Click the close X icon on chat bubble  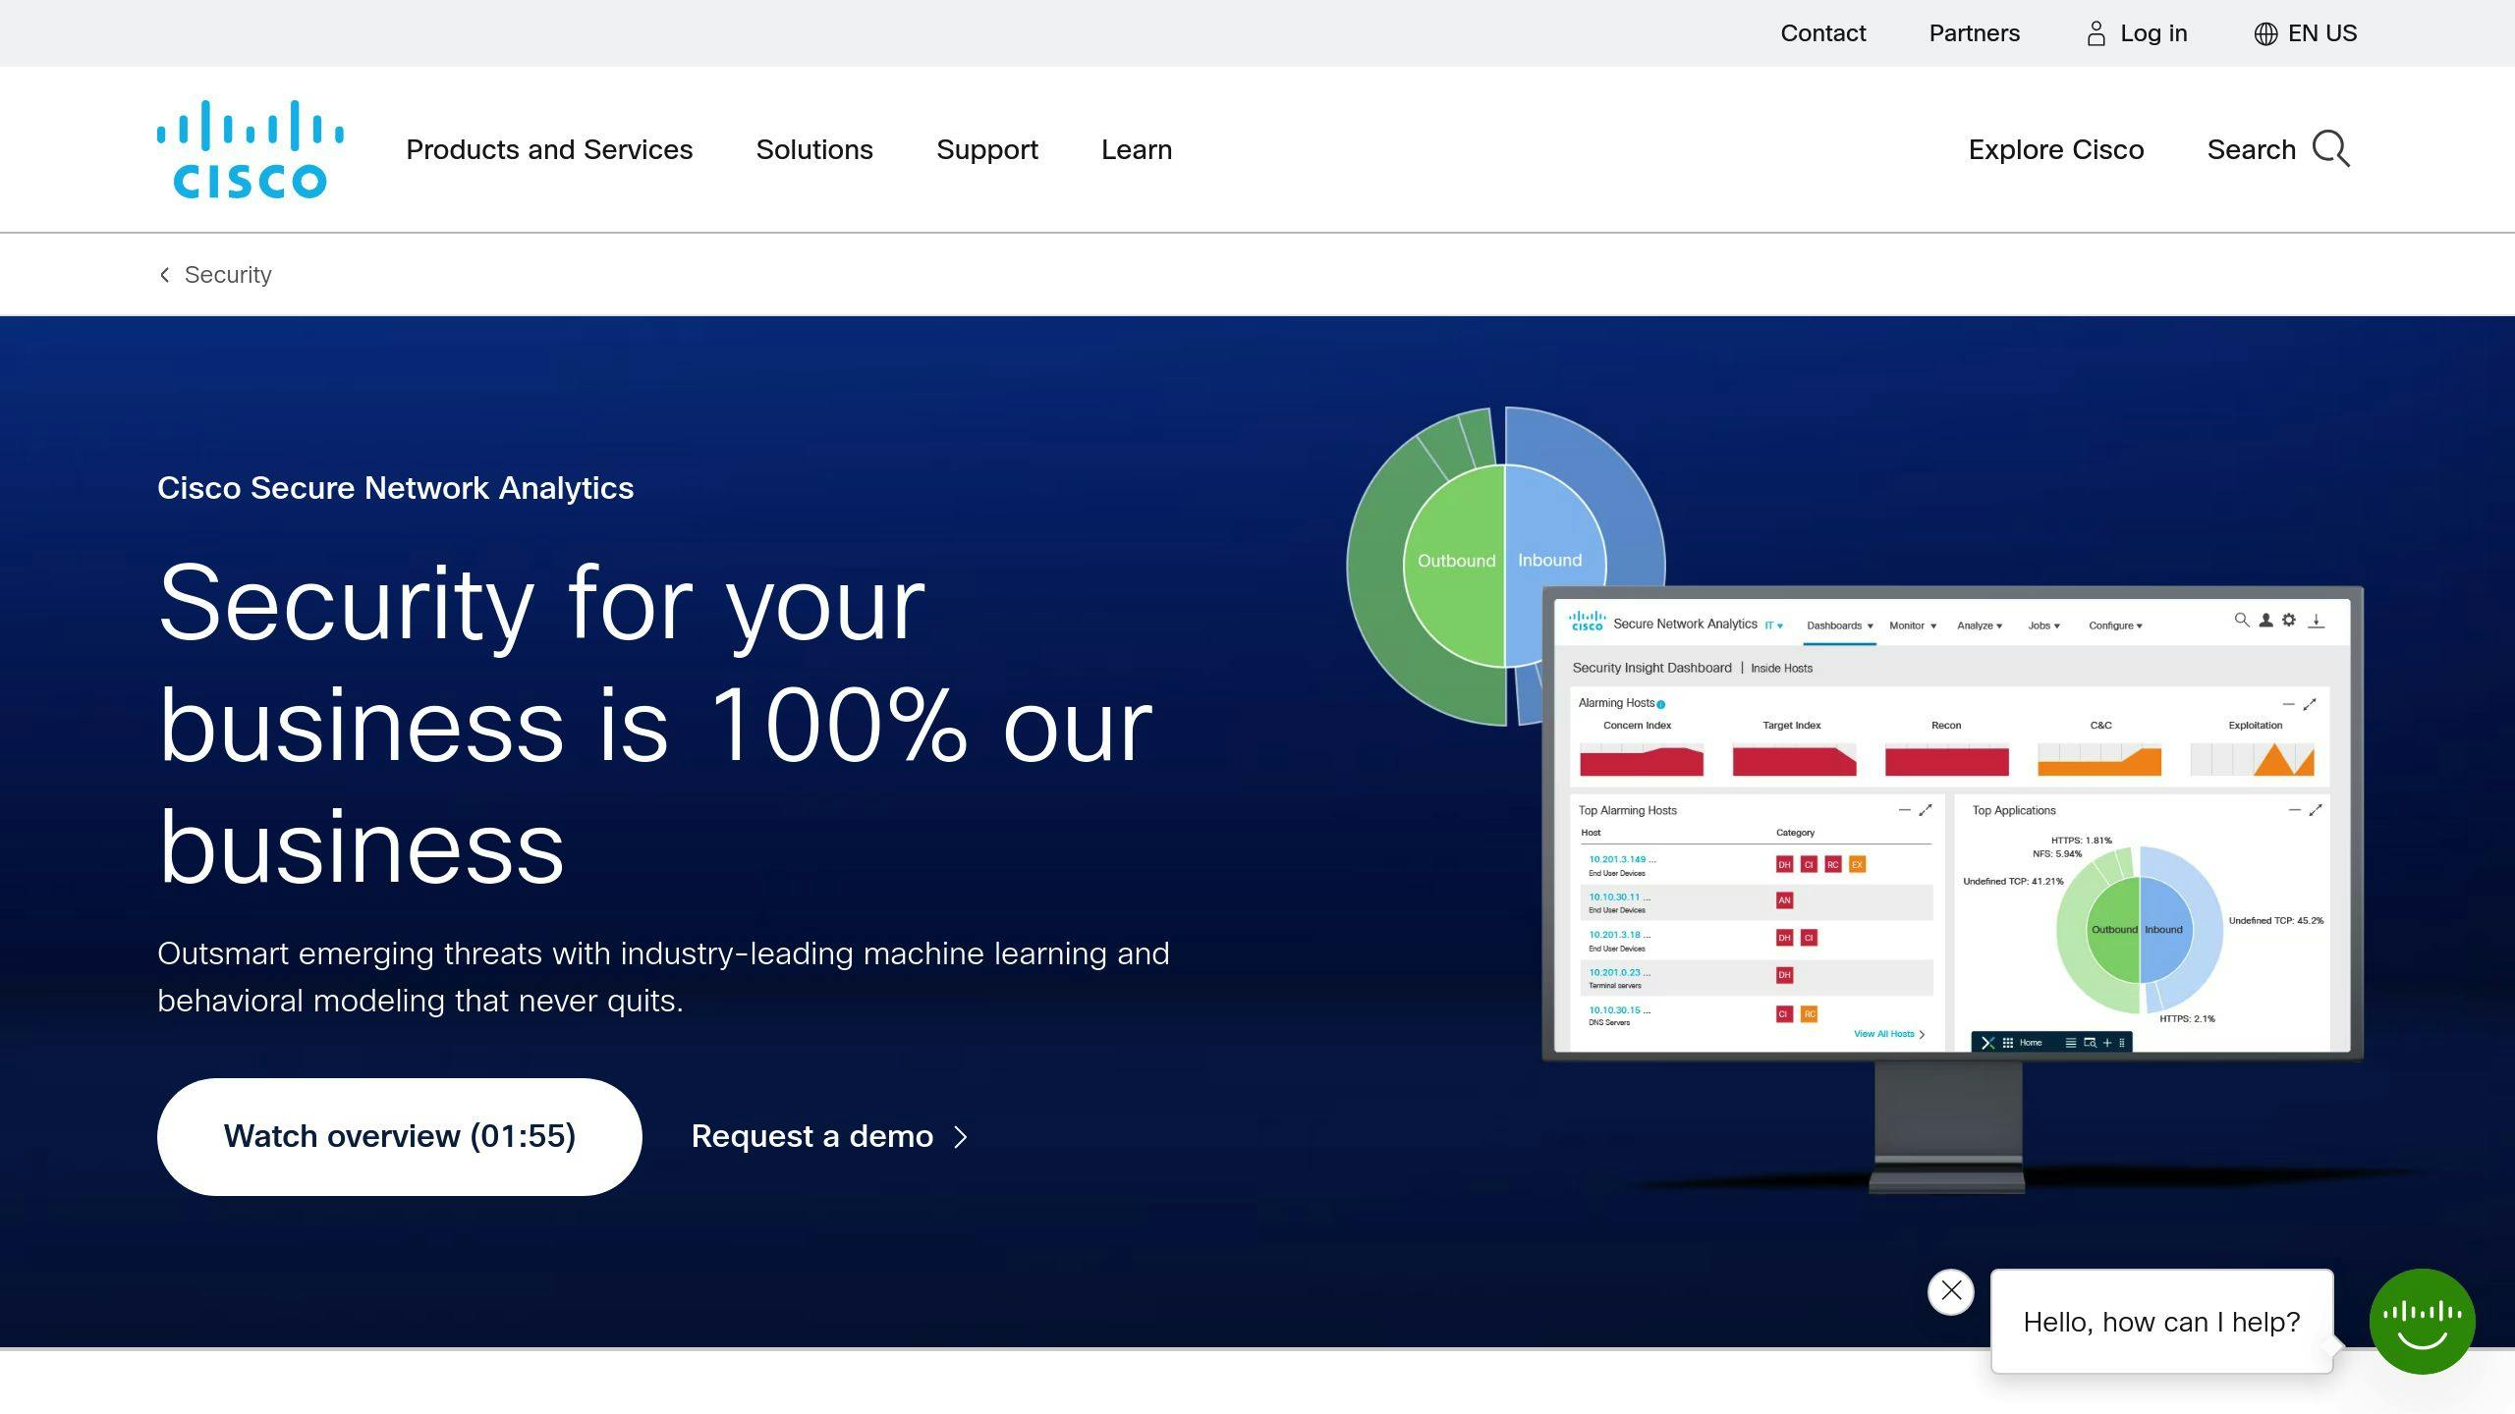[x=1950, y=1289]
